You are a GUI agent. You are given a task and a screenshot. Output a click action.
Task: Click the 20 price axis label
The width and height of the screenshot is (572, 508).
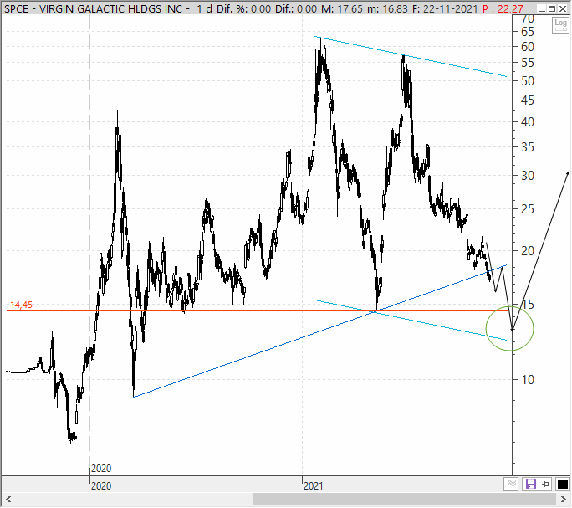click(528, 251)
